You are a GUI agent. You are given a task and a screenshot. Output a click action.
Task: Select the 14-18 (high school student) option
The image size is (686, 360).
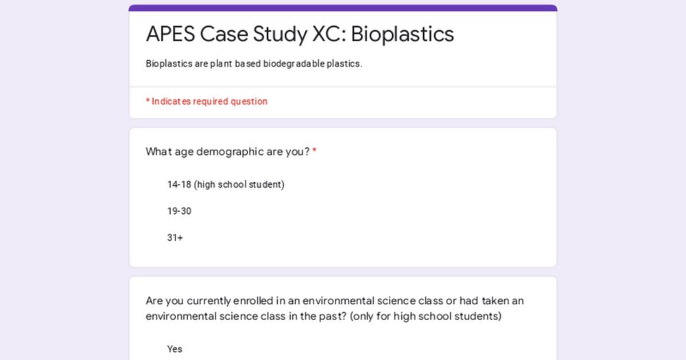click(225, 184)
